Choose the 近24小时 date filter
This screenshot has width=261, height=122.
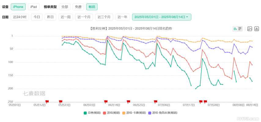pos(20,17)
